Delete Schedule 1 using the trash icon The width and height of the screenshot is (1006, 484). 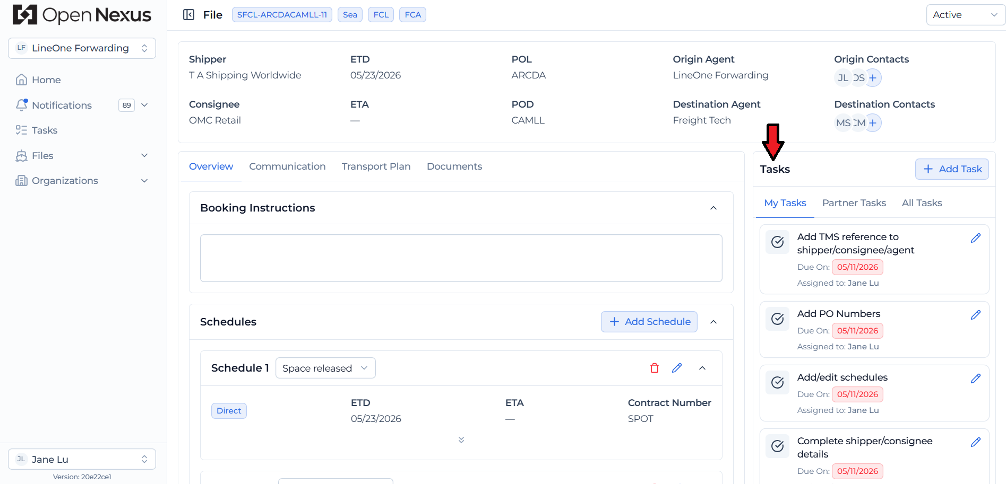point(655,368)
